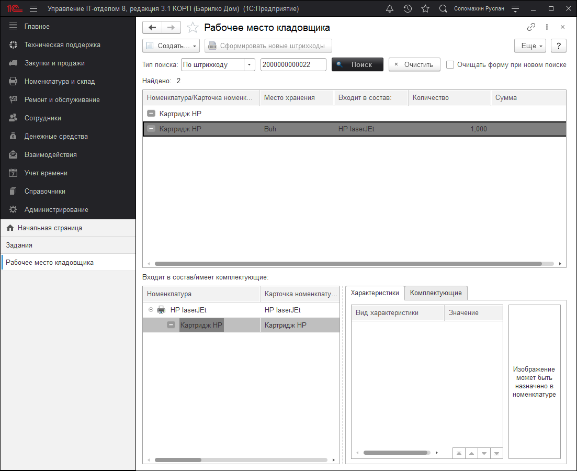Click the Очистить button

click(x=414, y=65)
